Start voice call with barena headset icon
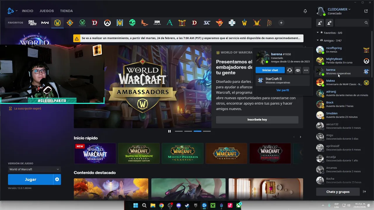The image size is (374, 210). pos(290,70)
